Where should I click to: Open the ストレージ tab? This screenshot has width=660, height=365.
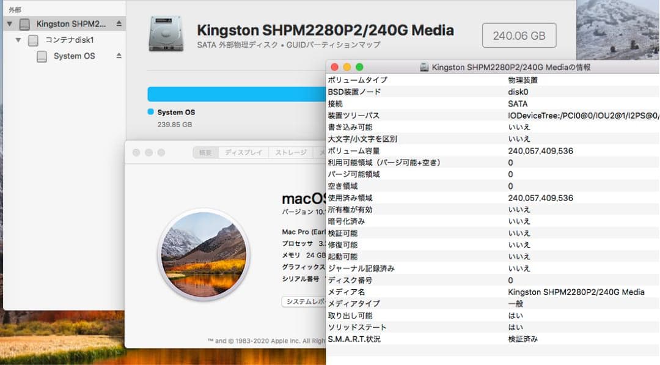[x=289, y=153]
